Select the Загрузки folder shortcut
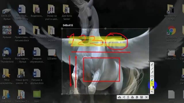Screen dimensions: 184x103 7,96
